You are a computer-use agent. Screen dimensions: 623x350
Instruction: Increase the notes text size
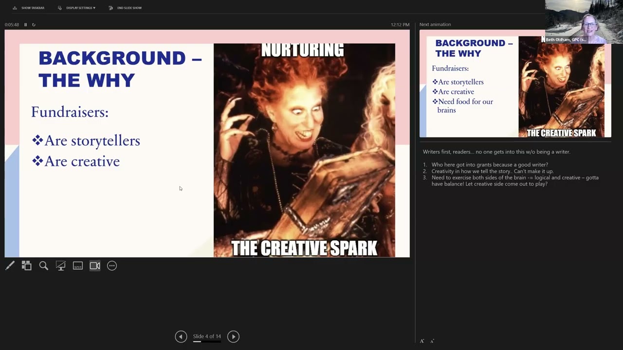tap(422, 341)
